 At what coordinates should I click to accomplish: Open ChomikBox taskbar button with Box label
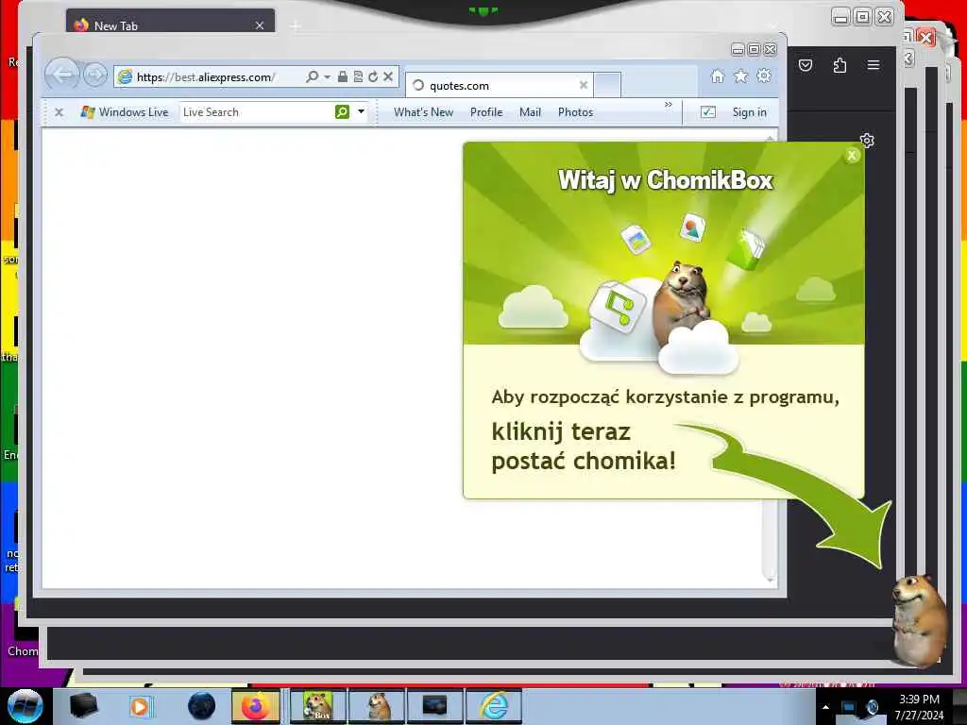point(318,706)
